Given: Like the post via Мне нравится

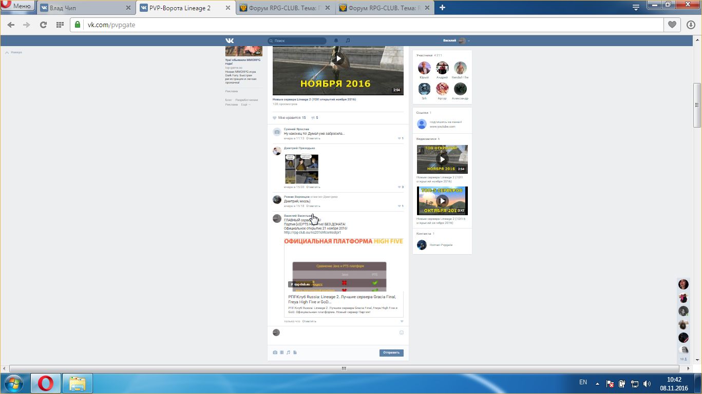Looking at the screenshot, I should pos(289,118).
